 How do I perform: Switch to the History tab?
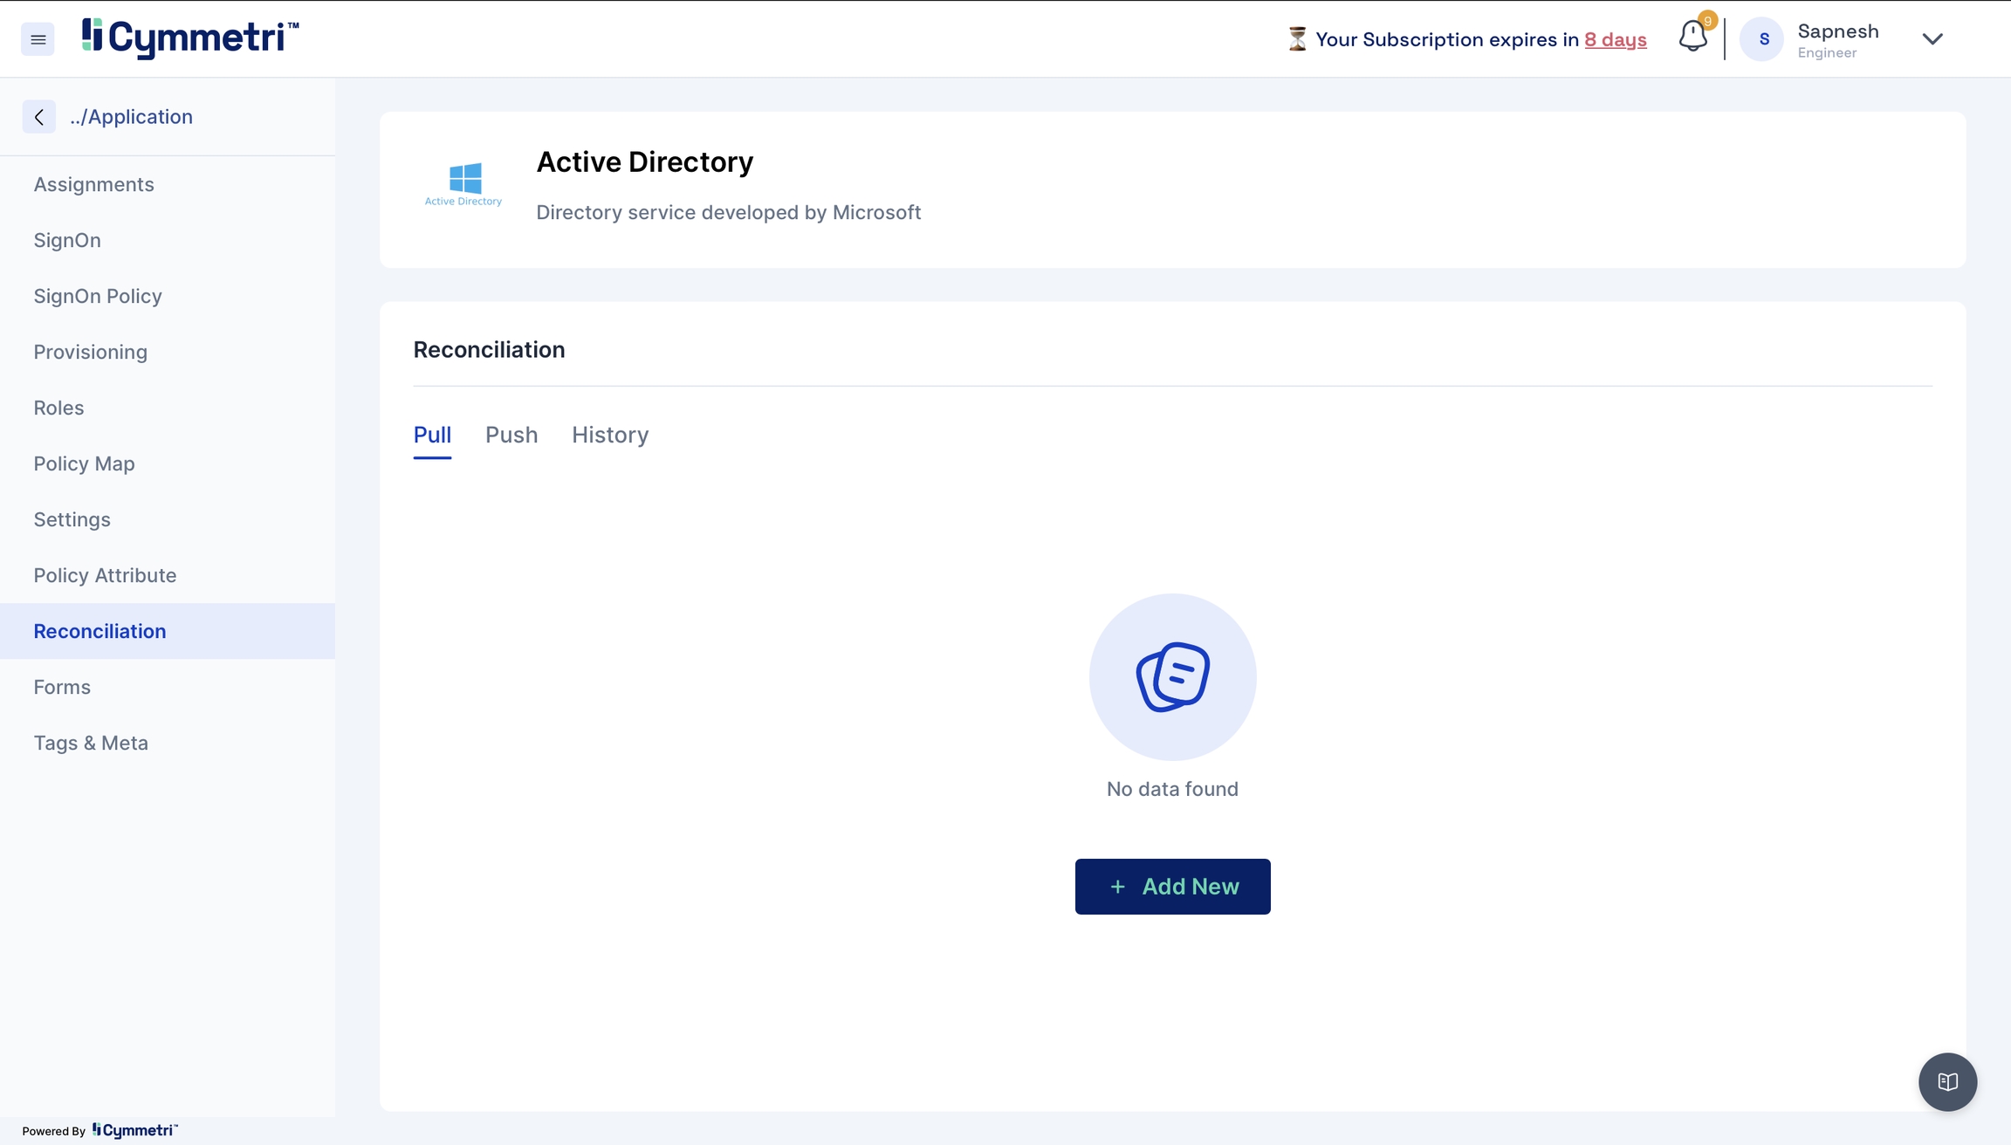[610, 435]
